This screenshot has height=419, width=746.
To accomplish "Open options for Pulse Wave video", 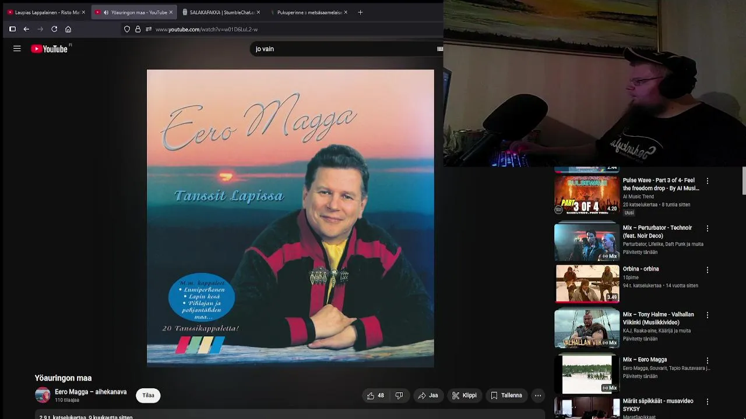I will tap(708, 181).
